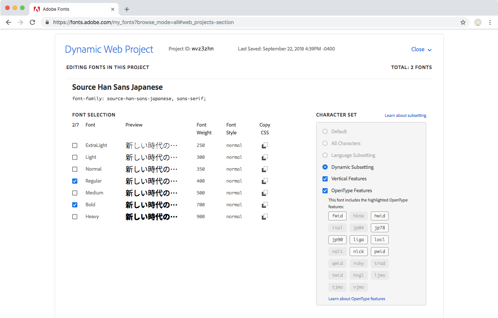The width and height of the screenshot is (498, 318).
Task: Copy CSS for ExtraLight font weight
Action: [265, 145]
